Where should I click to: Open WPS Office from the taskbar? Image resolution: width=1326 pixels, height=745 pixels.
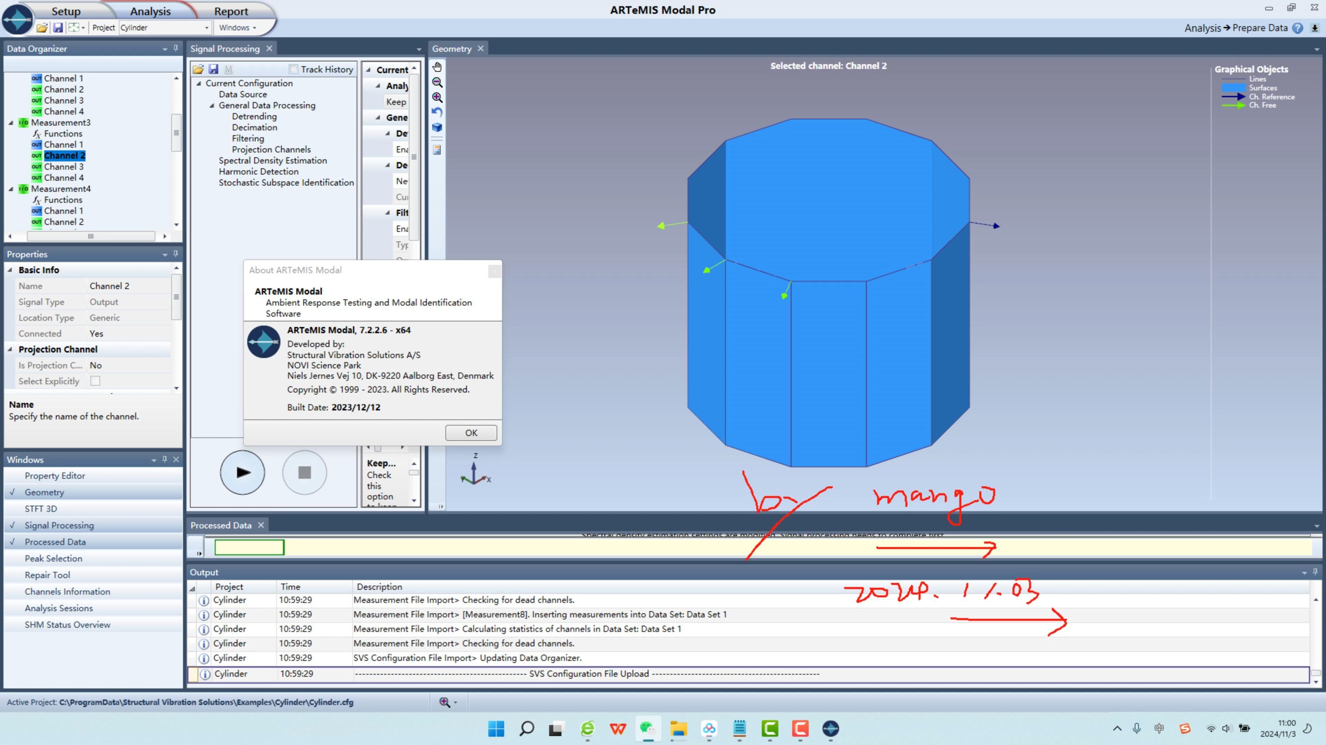click(618, 728)
